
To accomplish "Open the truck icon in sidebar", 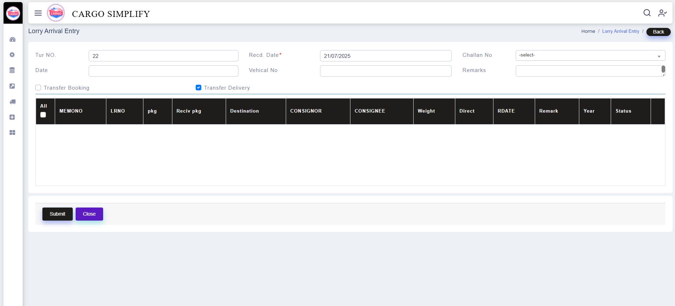I will pyautogui.click(x=12, y=102).
